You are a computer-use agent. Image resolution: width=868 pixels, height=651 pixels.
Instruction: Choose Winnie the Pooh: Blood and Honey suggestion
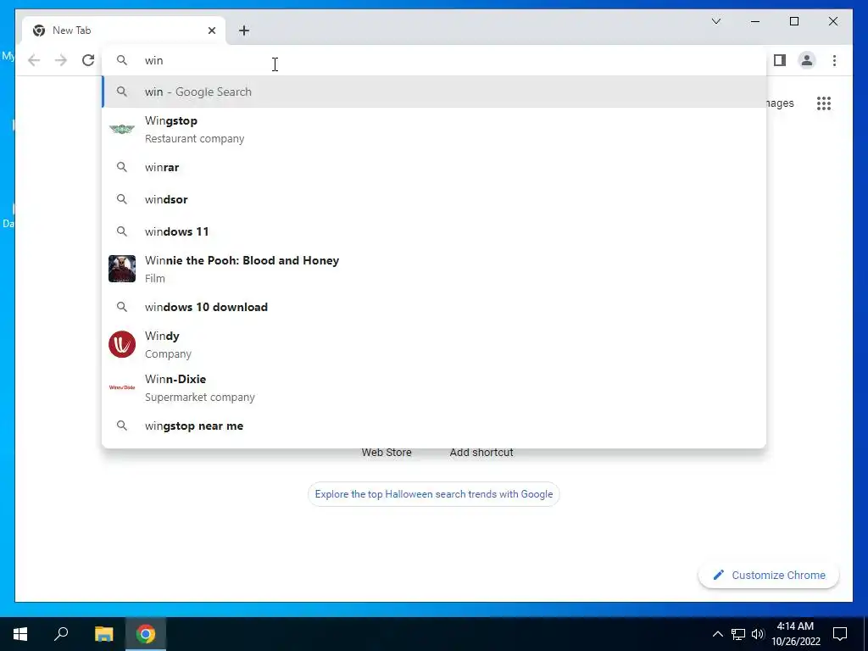(x=434, y=269)
